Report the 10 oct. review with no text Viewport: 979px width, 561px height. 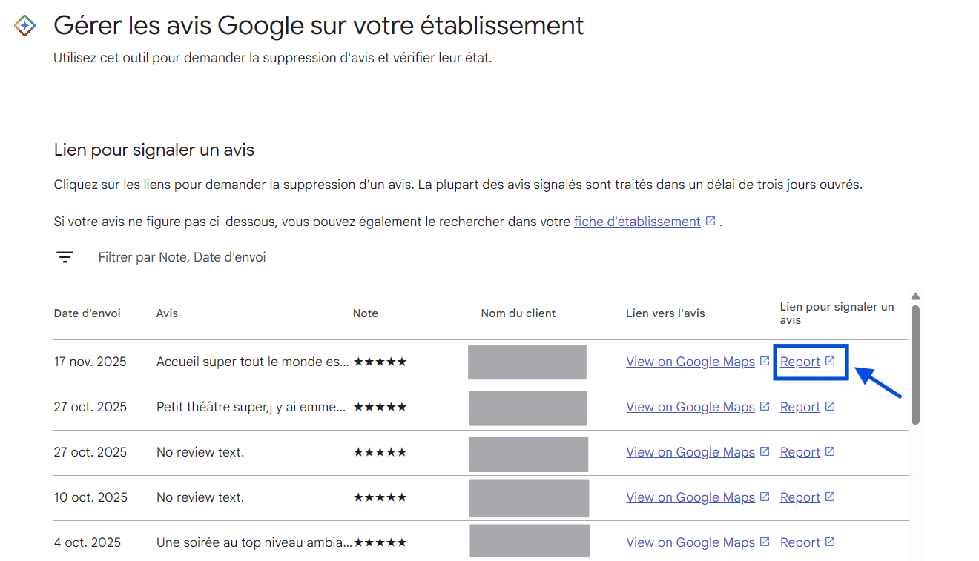(x=800, y=497)
